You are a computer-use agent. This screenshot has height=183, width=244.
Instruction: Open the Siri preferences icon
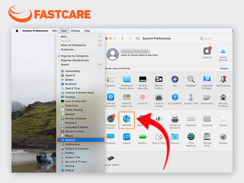pyautogui.click(x=175, y=79)
